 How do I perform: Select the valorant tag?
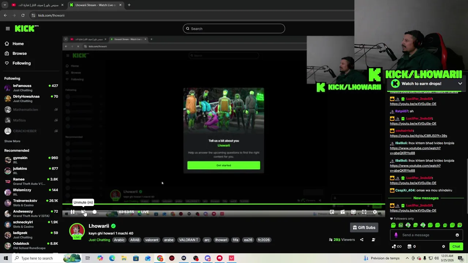152,240
